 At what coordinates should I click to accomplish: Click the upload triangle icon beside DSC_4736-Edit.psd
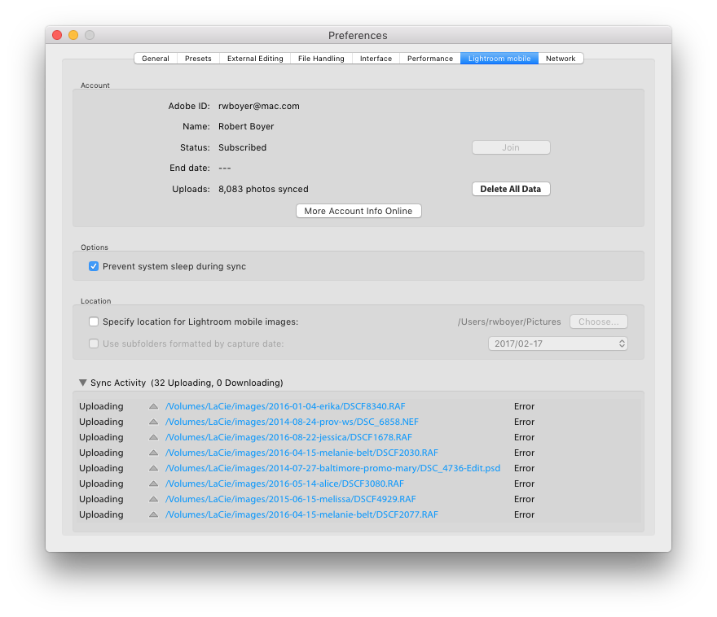coord(154,468)
